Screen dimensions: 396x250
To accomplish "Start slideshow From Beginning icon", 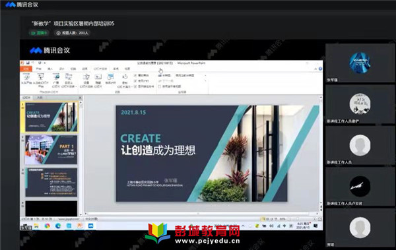I will coord(26,80).
